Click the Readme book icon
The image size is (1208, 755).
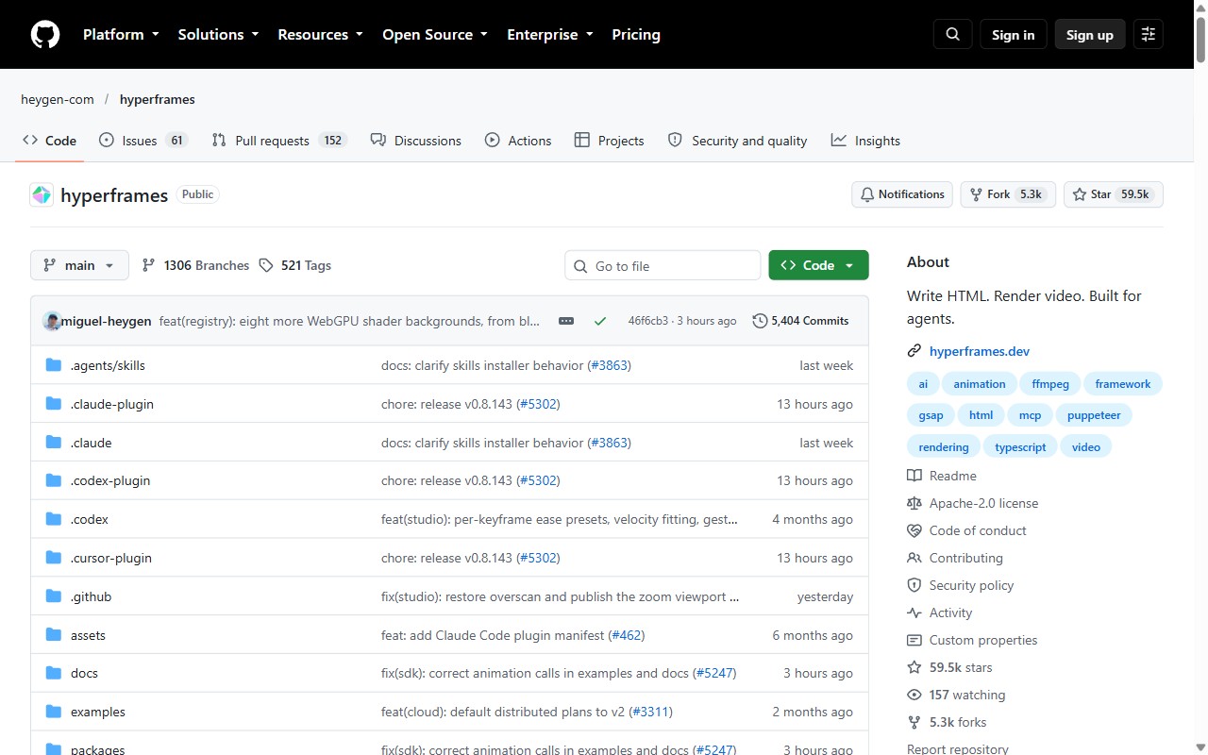point(914,476)
